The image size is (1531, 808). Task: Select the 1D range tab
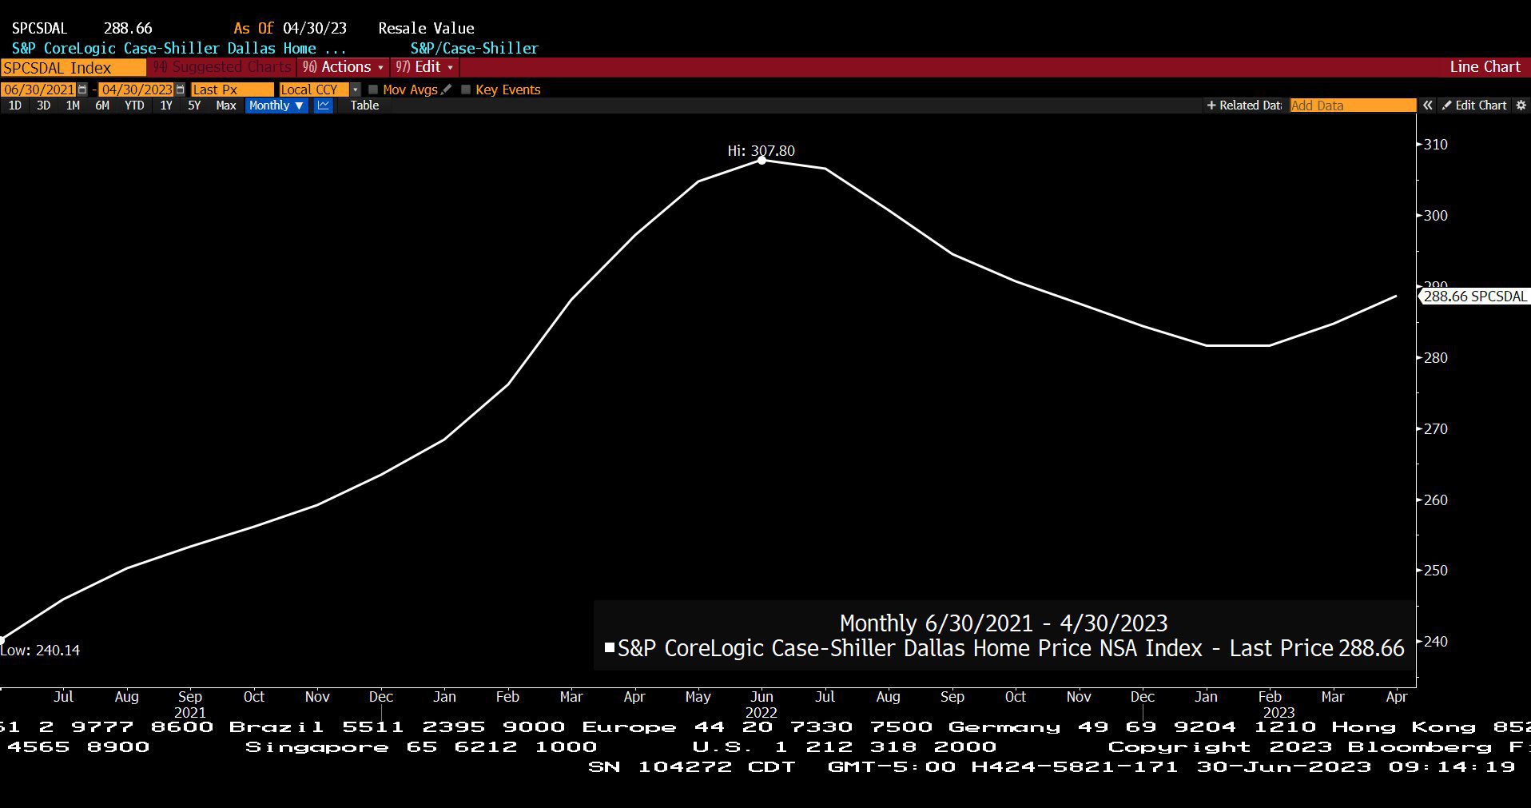[15, 105]
